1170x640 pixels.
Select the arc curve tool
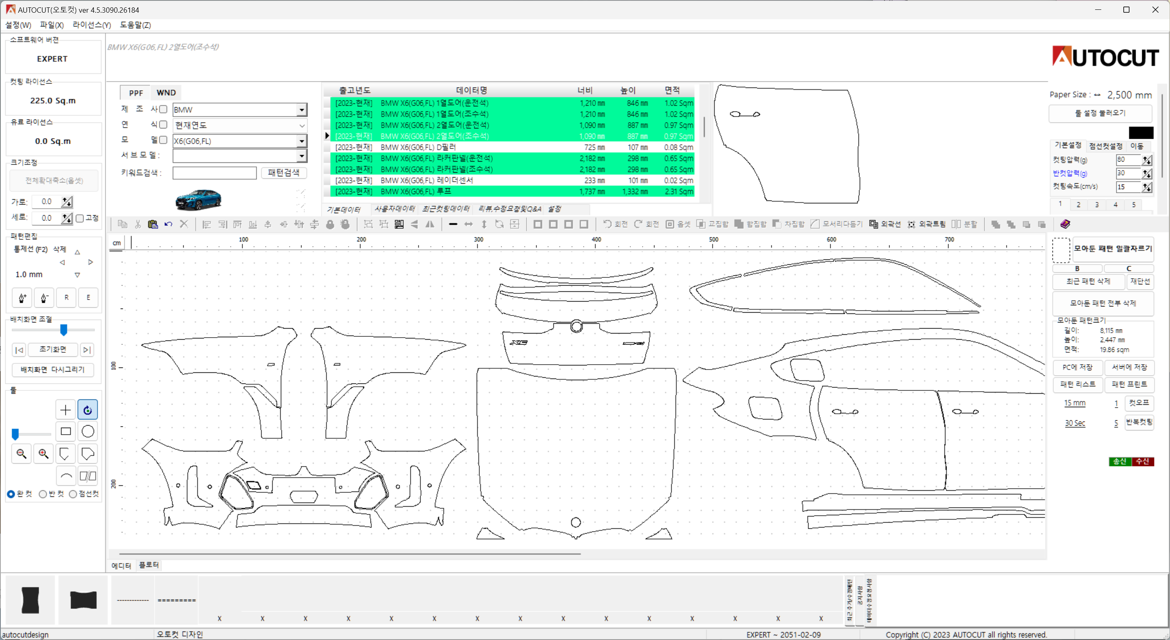[x=65, y=475]
